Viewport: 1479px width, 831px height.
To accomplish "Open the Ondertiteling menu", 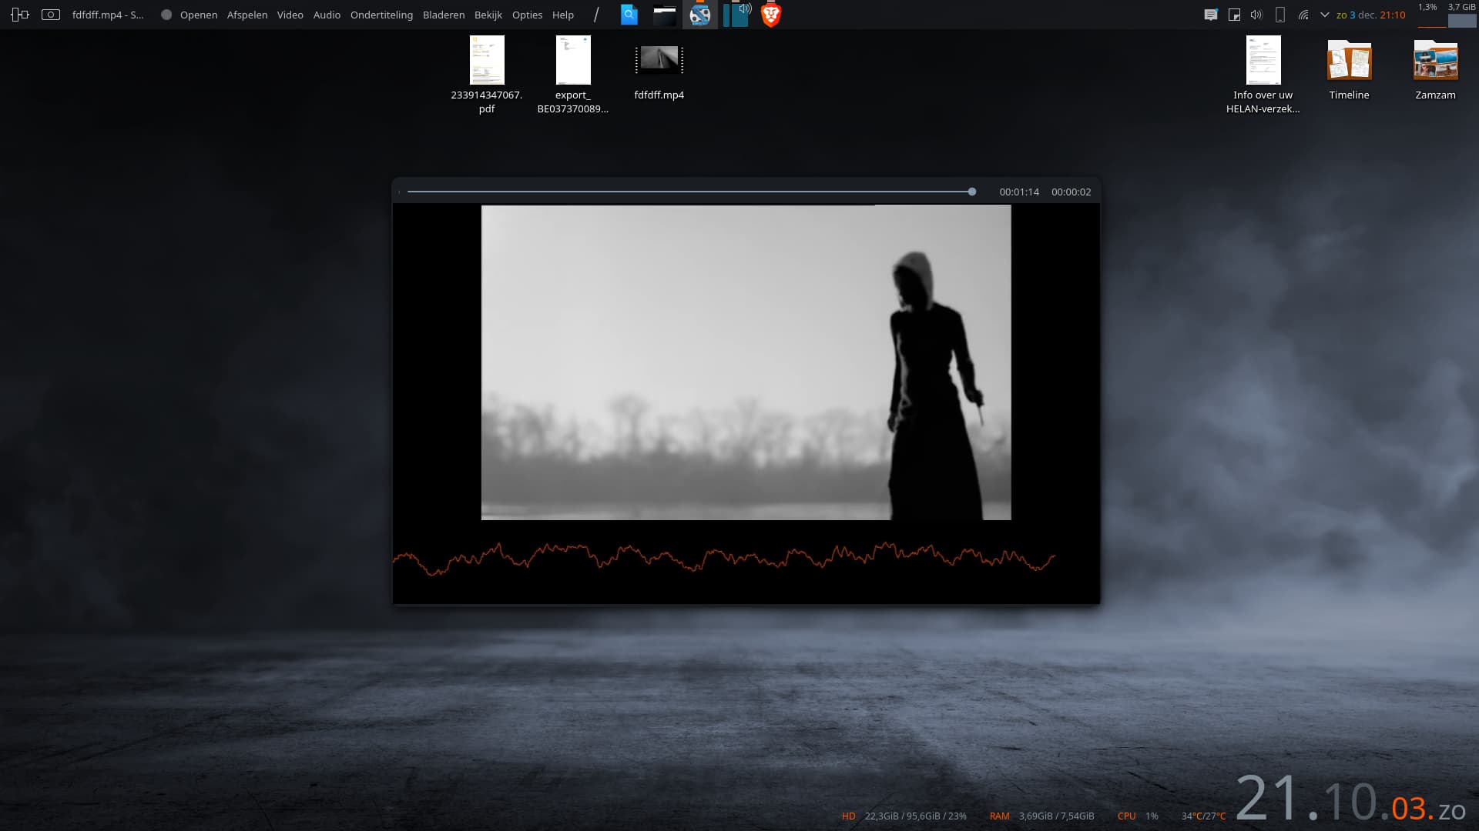I will [x=381, y=15].
